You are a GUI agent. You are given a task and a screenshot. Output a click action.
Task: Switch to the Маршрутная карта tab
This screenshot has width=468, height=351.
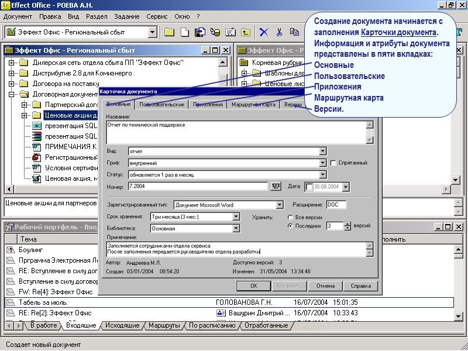[x=253, y=105]
